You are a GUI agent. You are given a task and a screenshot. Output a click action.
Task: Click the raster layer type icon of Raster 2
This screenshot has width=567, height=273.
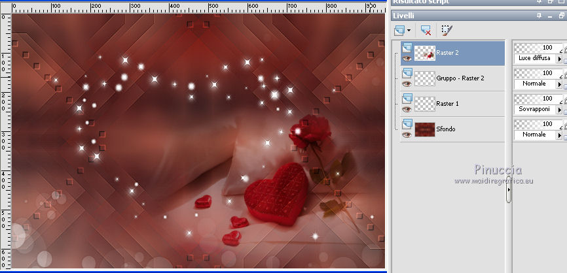coord(407,48)
